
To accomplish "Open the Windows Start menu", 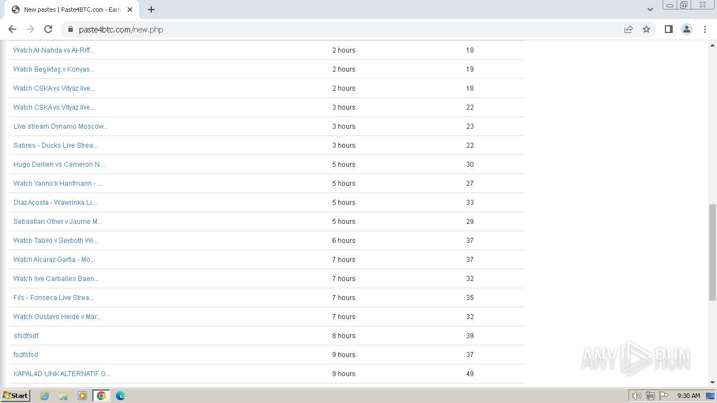I will click(x=15, y=396).
